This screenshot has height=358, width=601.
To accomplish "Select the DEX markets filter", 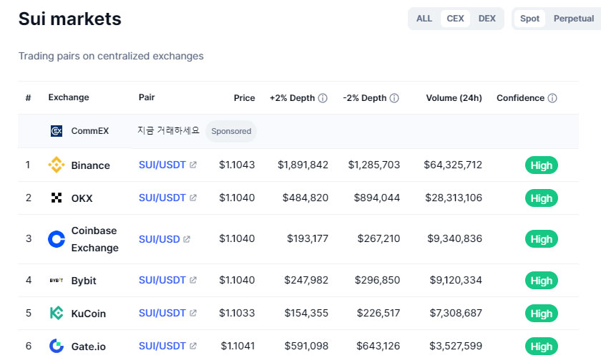I will 487,19.
